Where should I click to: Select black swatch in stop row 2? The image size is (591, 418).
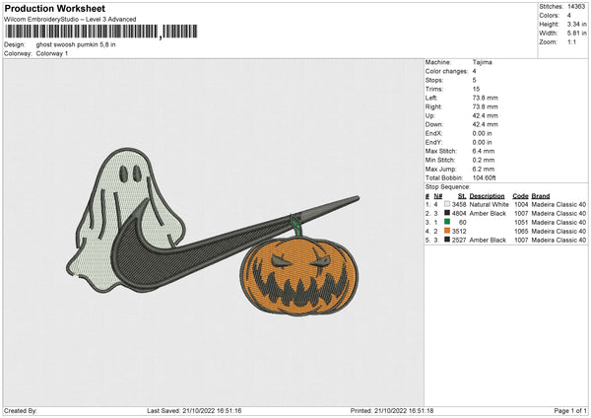(x=447, y=213)
